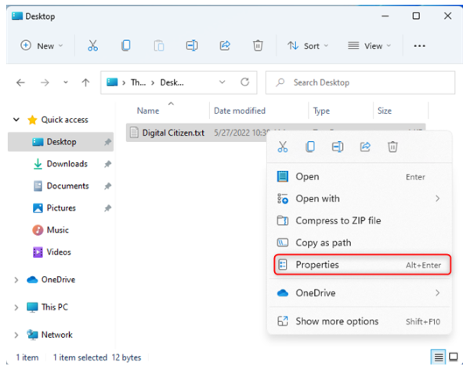
Task: Open the Sort dropdown
Action: point(308,46)
